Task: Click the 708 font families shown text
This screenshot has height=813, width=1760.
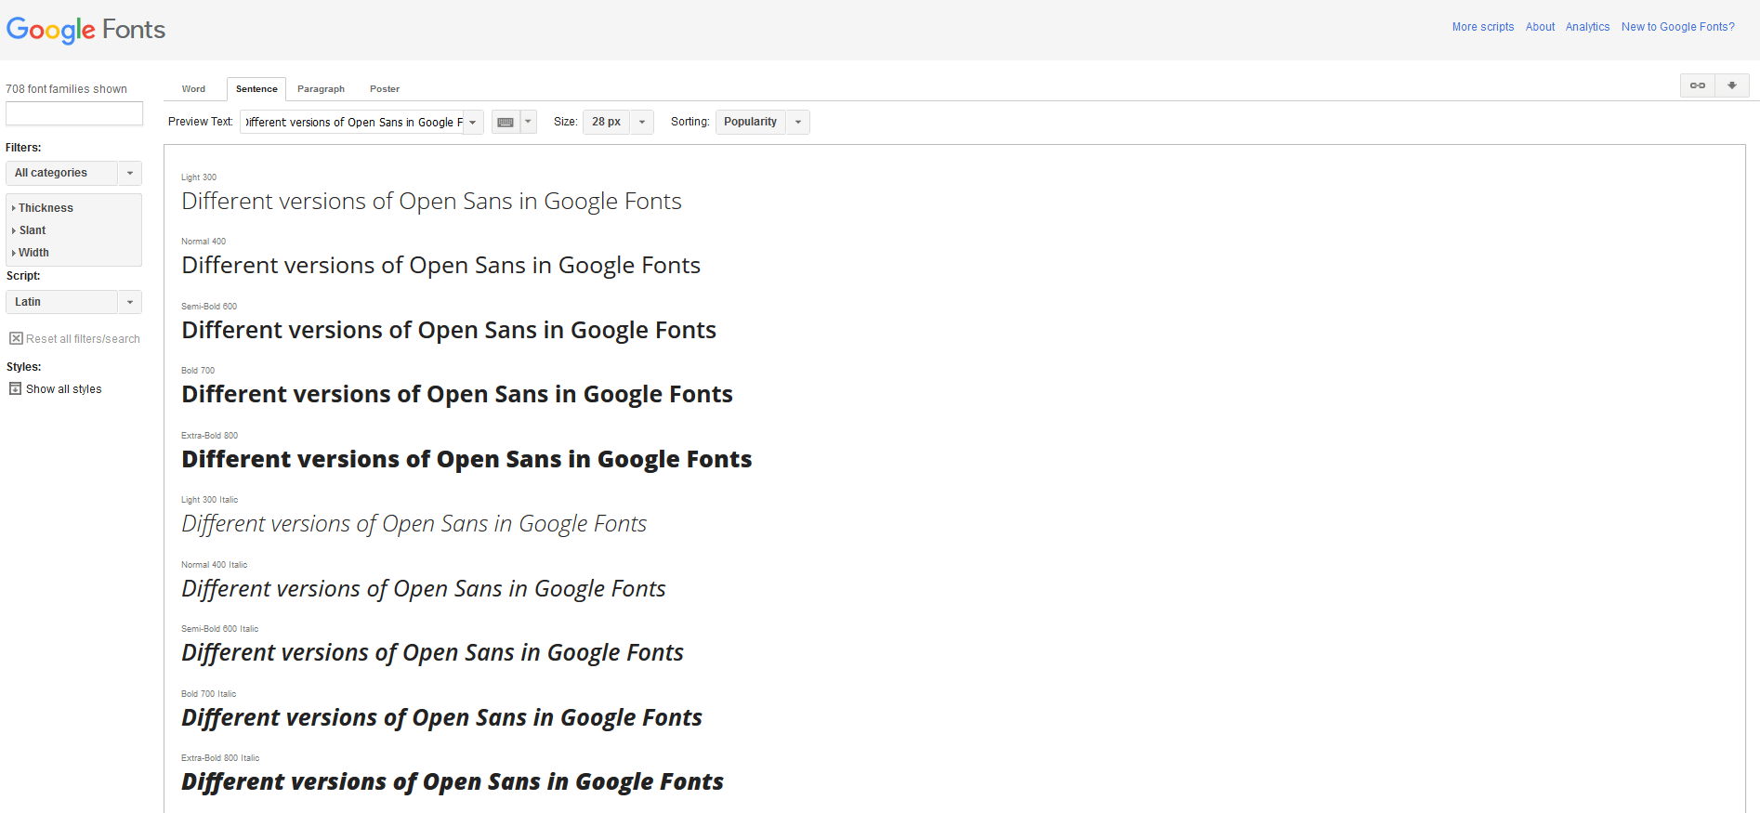Action: [66, 89]
